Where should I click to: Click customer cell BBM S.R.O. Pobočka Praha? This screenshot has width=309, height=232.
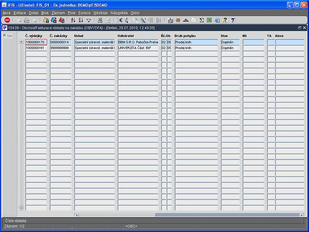click(x=138, y=42)
